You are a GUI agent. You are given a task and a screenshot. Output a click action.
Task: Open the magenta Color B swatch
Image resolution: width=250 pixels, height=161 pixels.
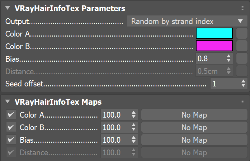(x=214, y=46)
